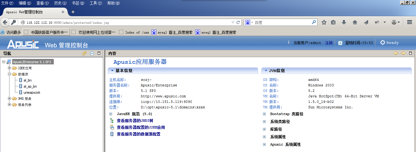Click the search magnifier icon

pos(314,22)
